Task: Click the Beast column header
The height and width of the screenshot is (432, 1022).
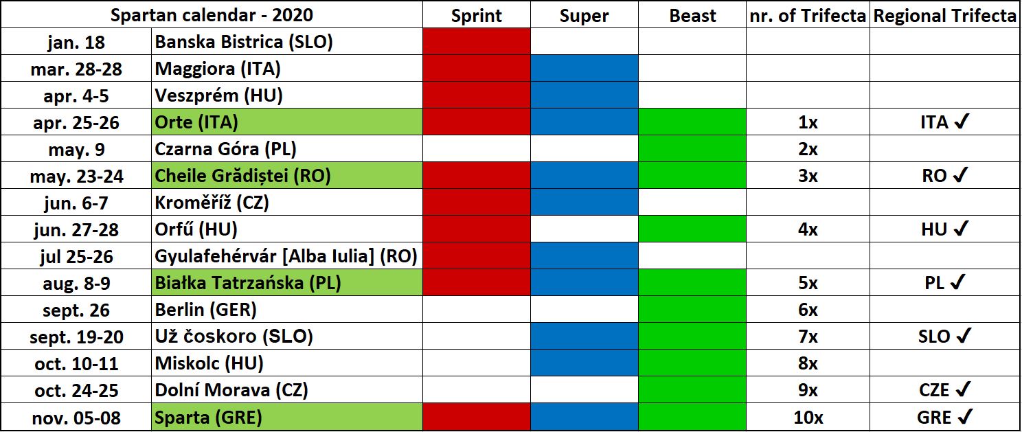Action: [x=692, y=16]
